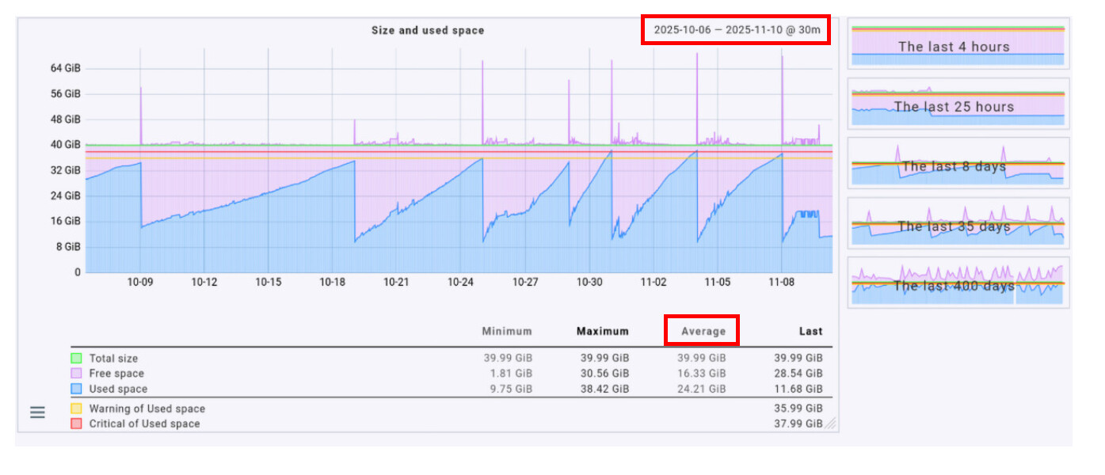Toggle the Minimum column header
The height and width of the screenshot is (475, 1105).
pyautogui.click(x=507, y=332)
